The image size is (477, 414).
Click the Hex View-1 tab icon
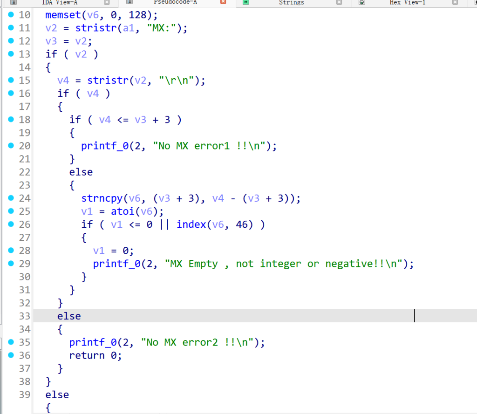click(x=361, y=2)
